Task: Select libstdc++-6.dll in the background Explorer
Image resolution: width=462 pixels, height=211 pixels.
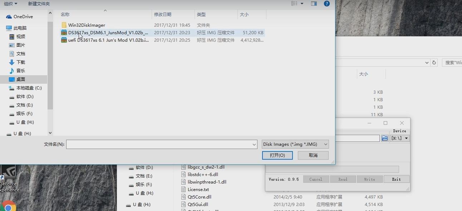Action: [203, 174]
